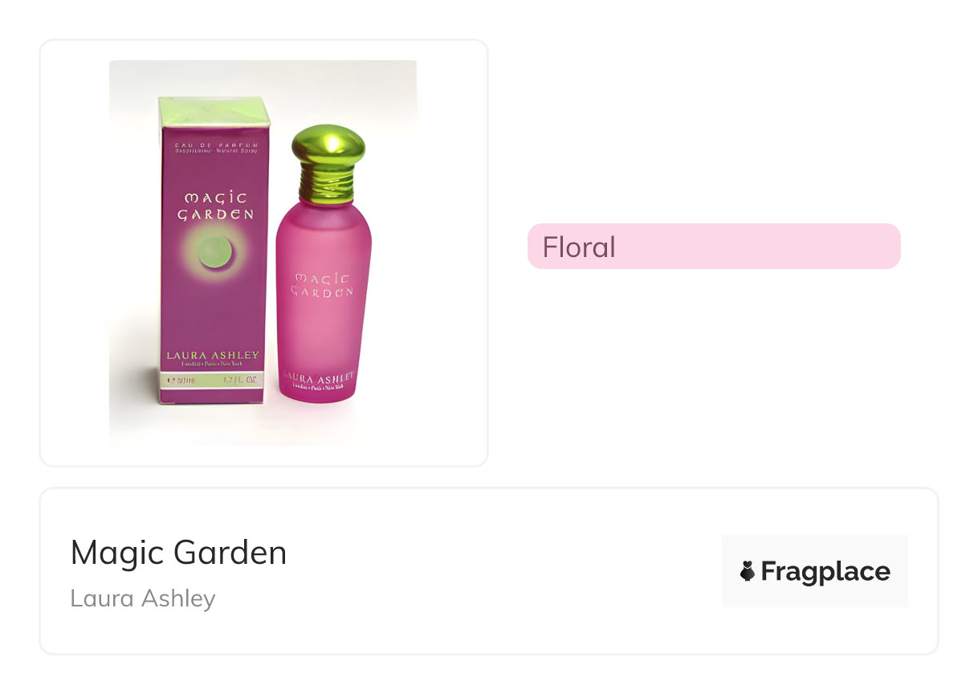Viewport: 978px width, 694px height.
Task: Open the Magic Garden title link
Action: (x=178, y=553)
